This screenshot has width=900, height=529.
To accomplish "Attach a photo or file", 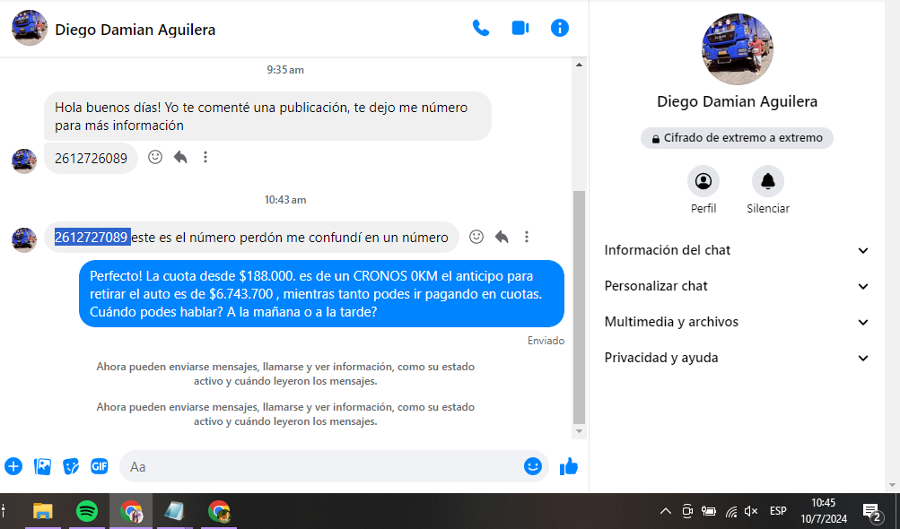I will click(x=42, y=466).
